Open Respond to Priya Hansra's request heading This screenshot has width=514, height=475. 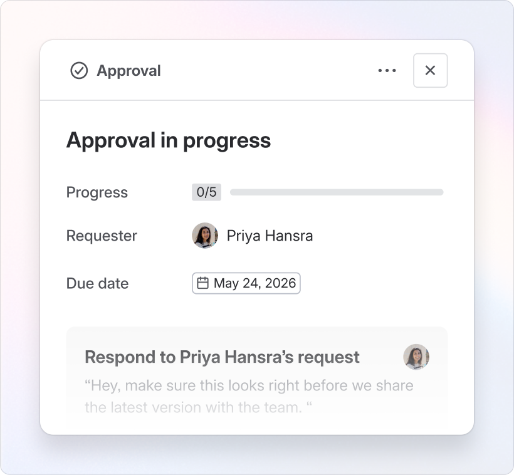(222, 357)
